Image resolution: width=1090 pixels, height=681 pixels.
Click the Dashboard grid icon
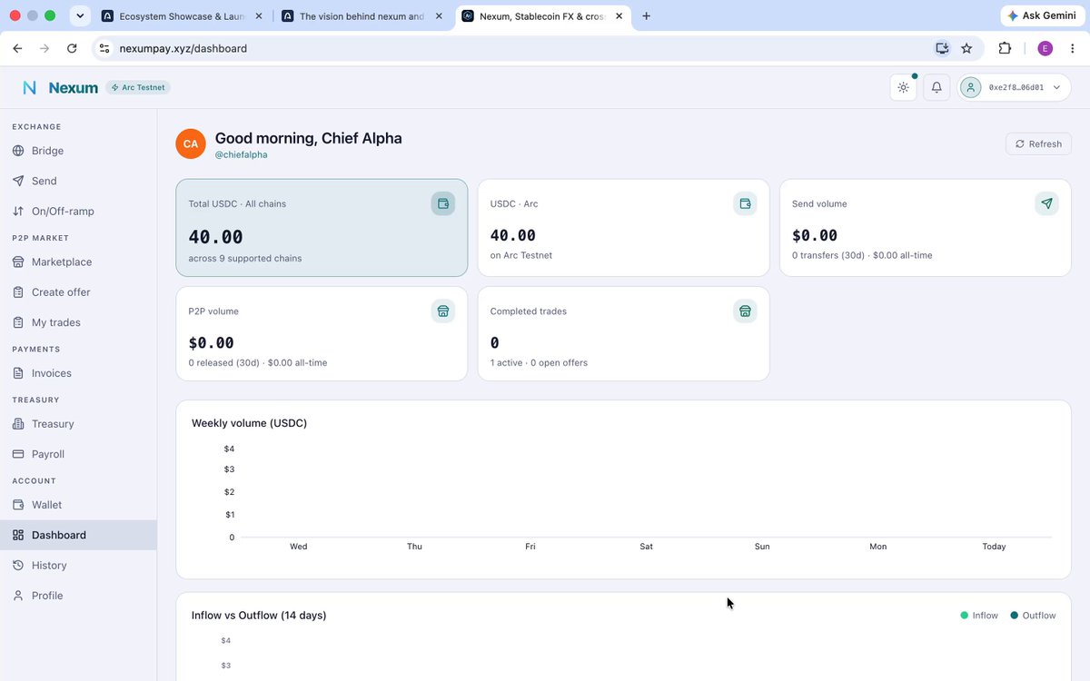(18, 535)
